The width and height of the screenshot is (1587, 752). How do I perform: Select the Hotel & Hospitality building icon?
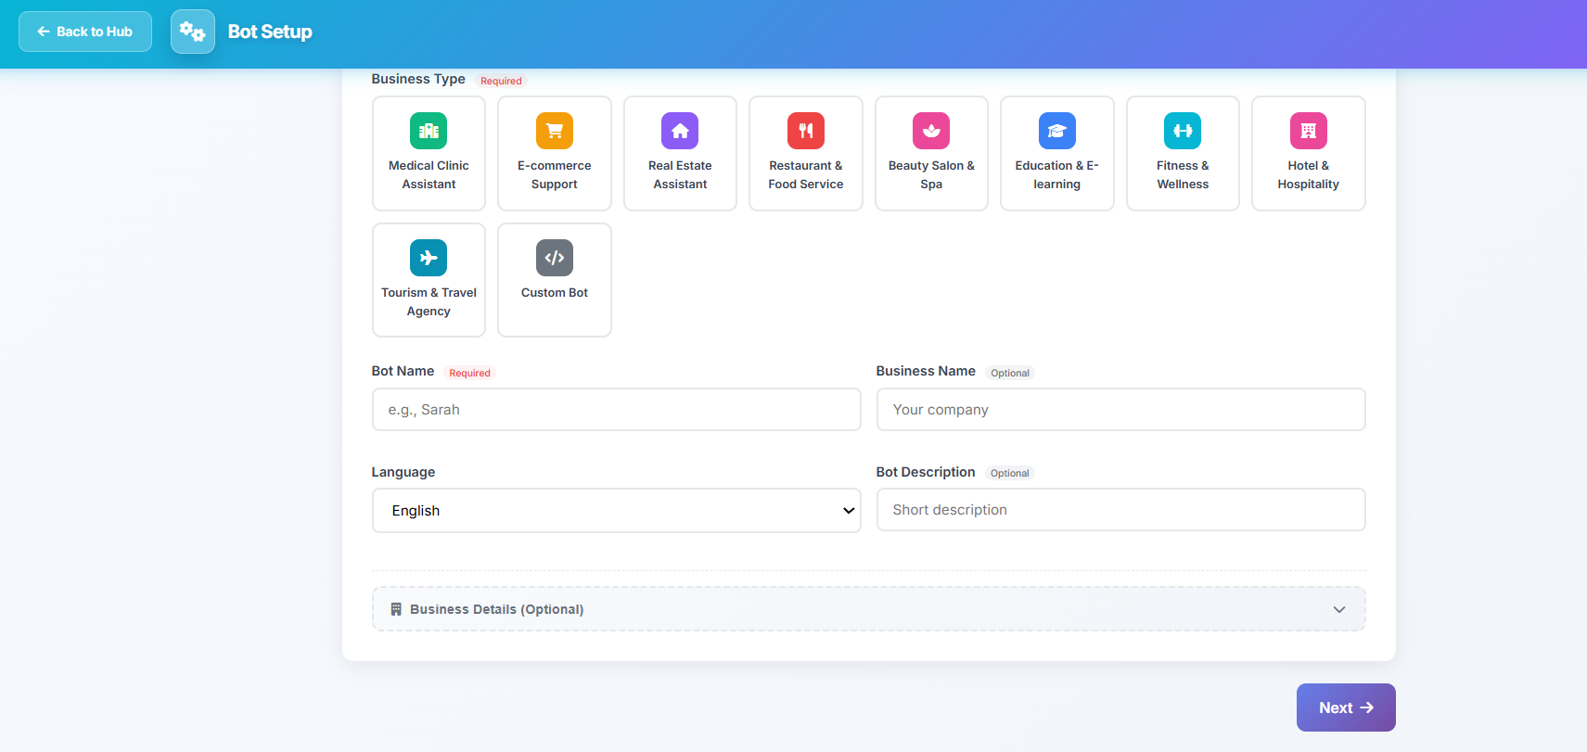click(x=1309, y=131)
